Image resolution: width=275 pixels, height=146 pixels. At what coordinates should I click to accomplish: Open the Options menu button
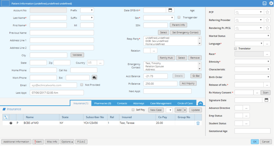pyautogui.click(x=67, y=142)
